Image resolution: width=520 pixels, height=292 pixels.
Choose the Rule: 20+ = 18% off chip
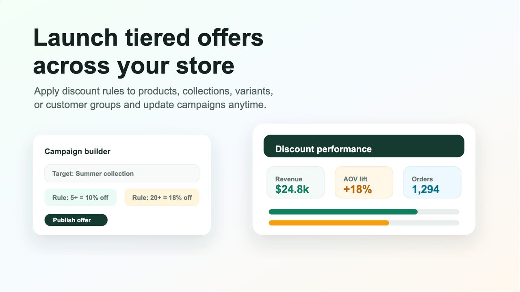click(x=162, y=198)
